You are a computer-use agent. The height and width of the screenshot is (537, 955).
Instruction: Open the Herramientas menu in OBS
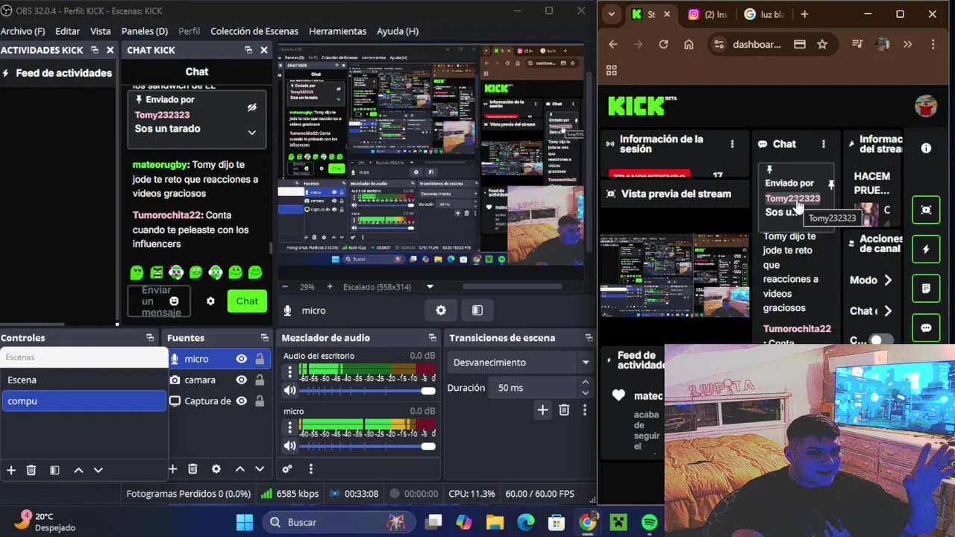tap(337, 31)
